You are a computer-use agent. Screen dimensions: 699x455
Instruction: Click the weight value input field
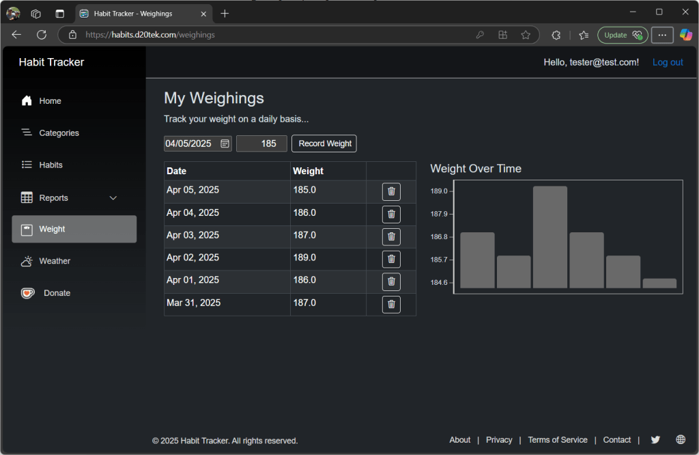coord(261,143)
